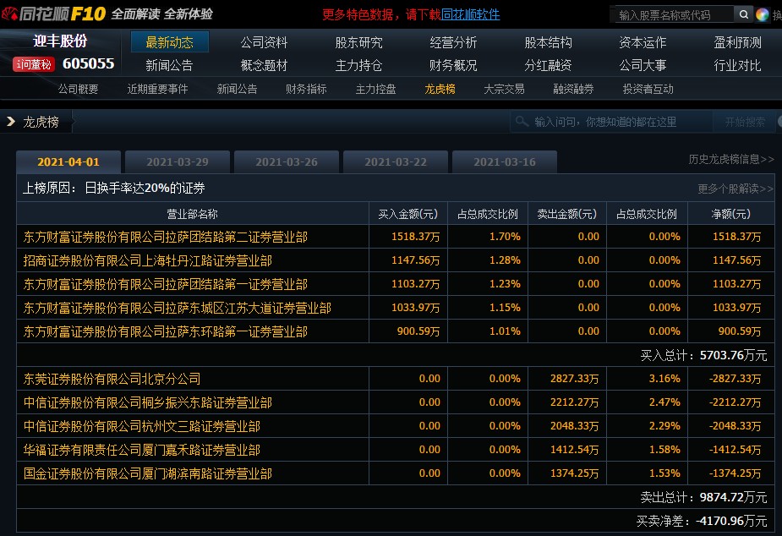Click the 净额(元) column header
The width and height of the screenshot is (782, 536).
(731, 214)
